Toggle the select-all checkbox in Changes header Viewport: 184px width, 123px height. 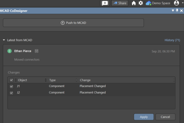tap(11, 80)
